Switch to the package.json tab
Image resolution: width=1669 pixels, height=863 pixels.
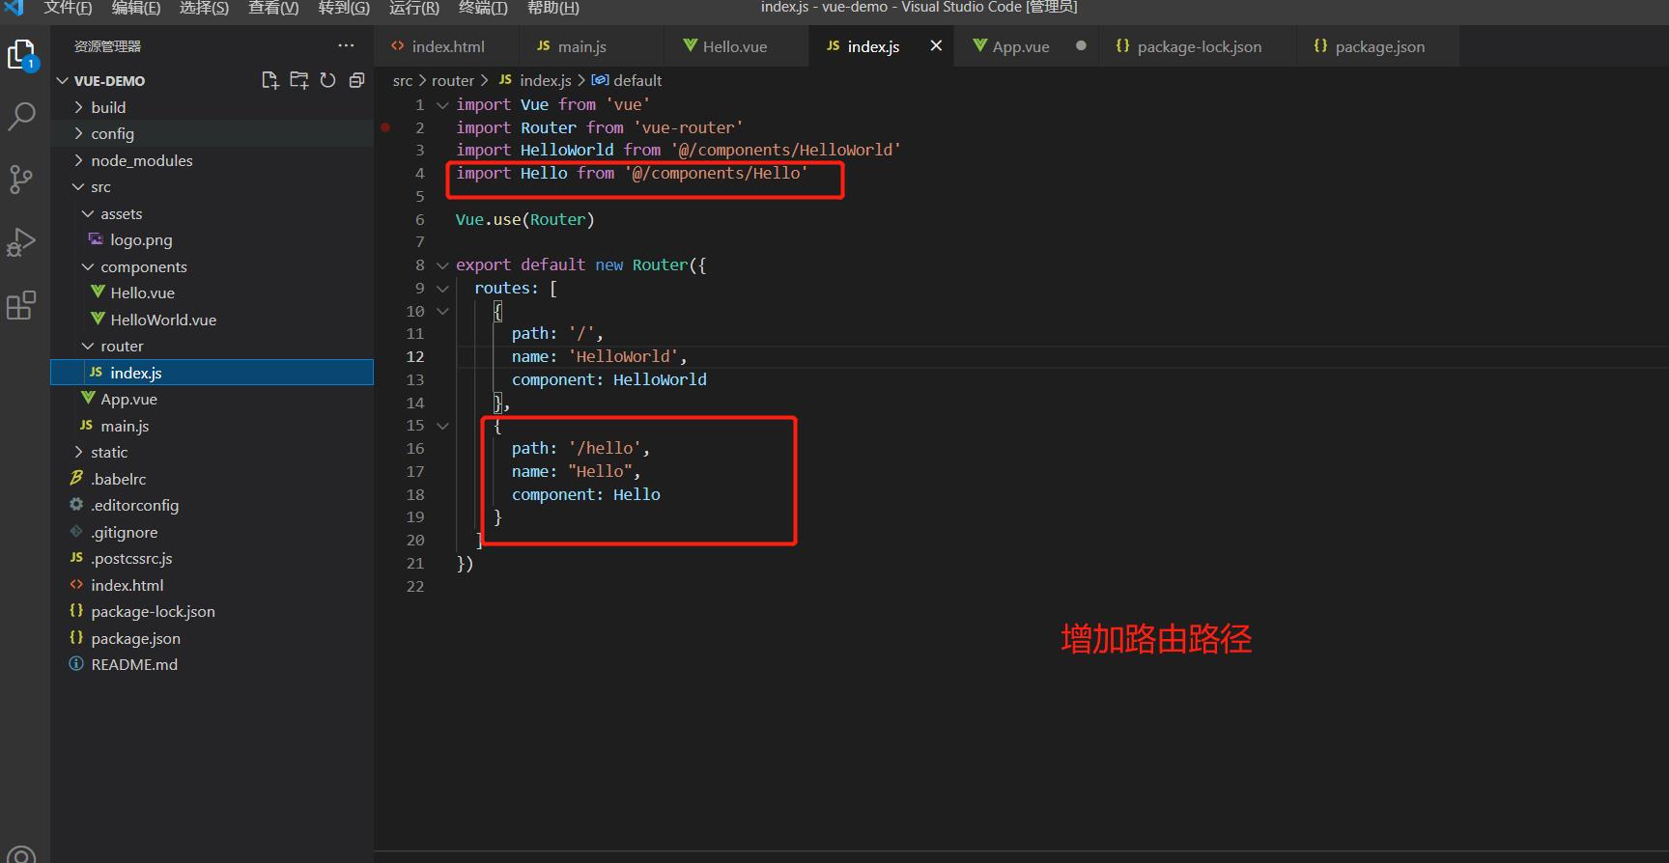pos(1379,46)
